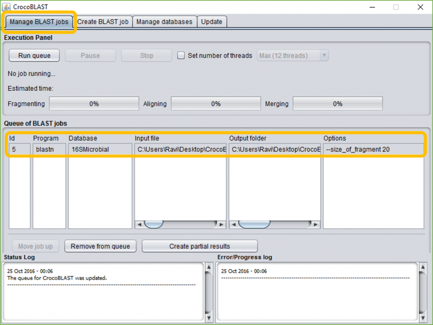The width and height of the screenshot is (433, 325).
Task: Open the Create BLAST job tab
Action: pyautogui.click(x=103, y=22)
